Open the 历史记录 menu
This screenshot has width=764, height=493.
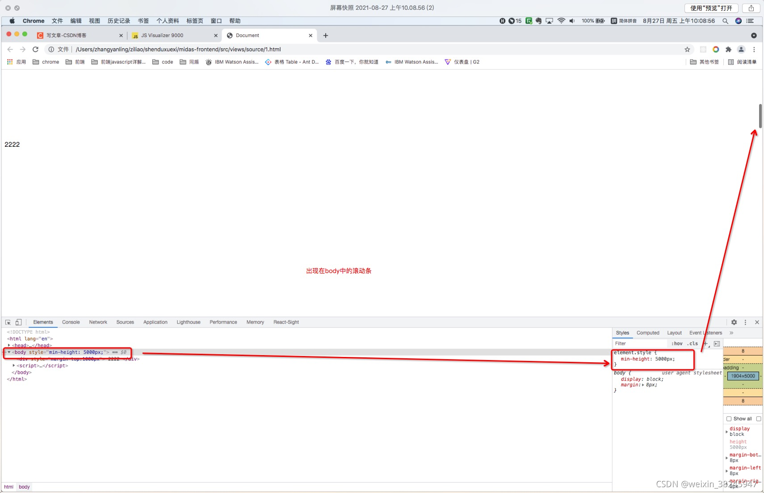point(119,21)
